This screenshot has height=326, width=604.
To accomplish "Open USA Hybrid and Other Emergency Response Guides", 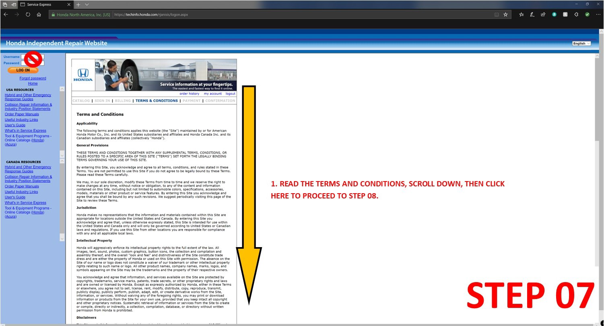I will tap(28, 97).
